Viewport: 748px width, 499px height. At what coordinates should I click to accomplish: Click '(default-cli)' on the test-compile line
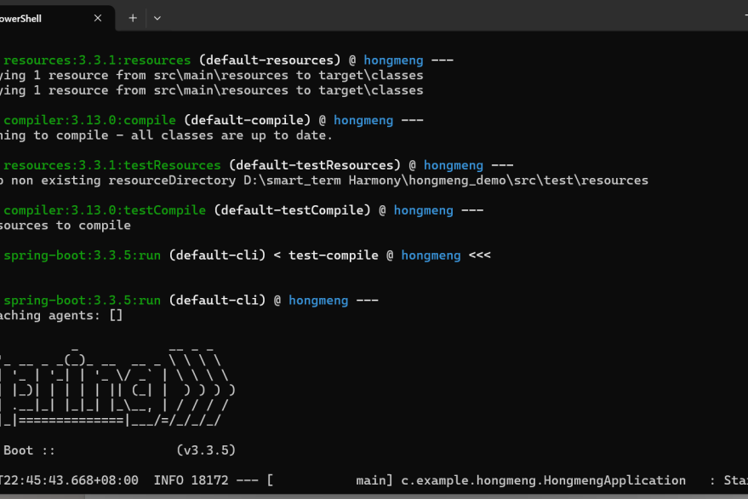coord(217,255)
